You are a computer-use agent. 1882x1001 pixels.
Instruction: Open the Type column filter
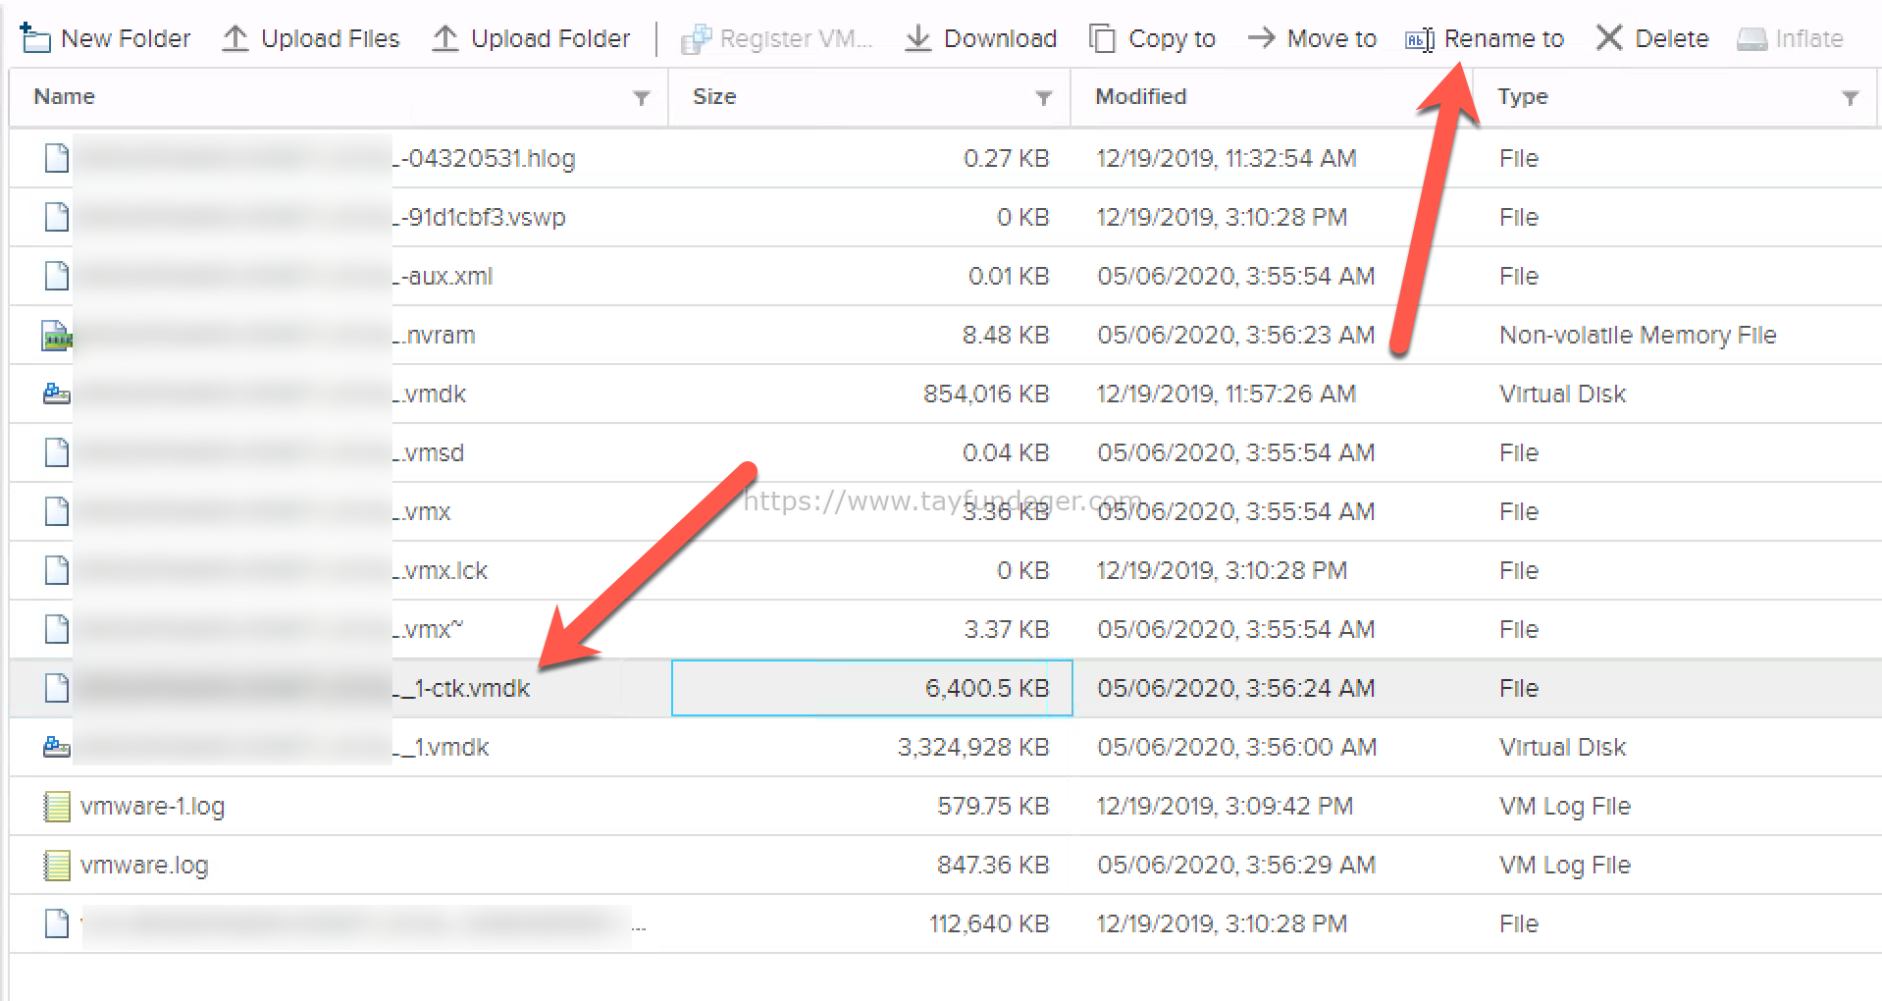click(1851, 97)
